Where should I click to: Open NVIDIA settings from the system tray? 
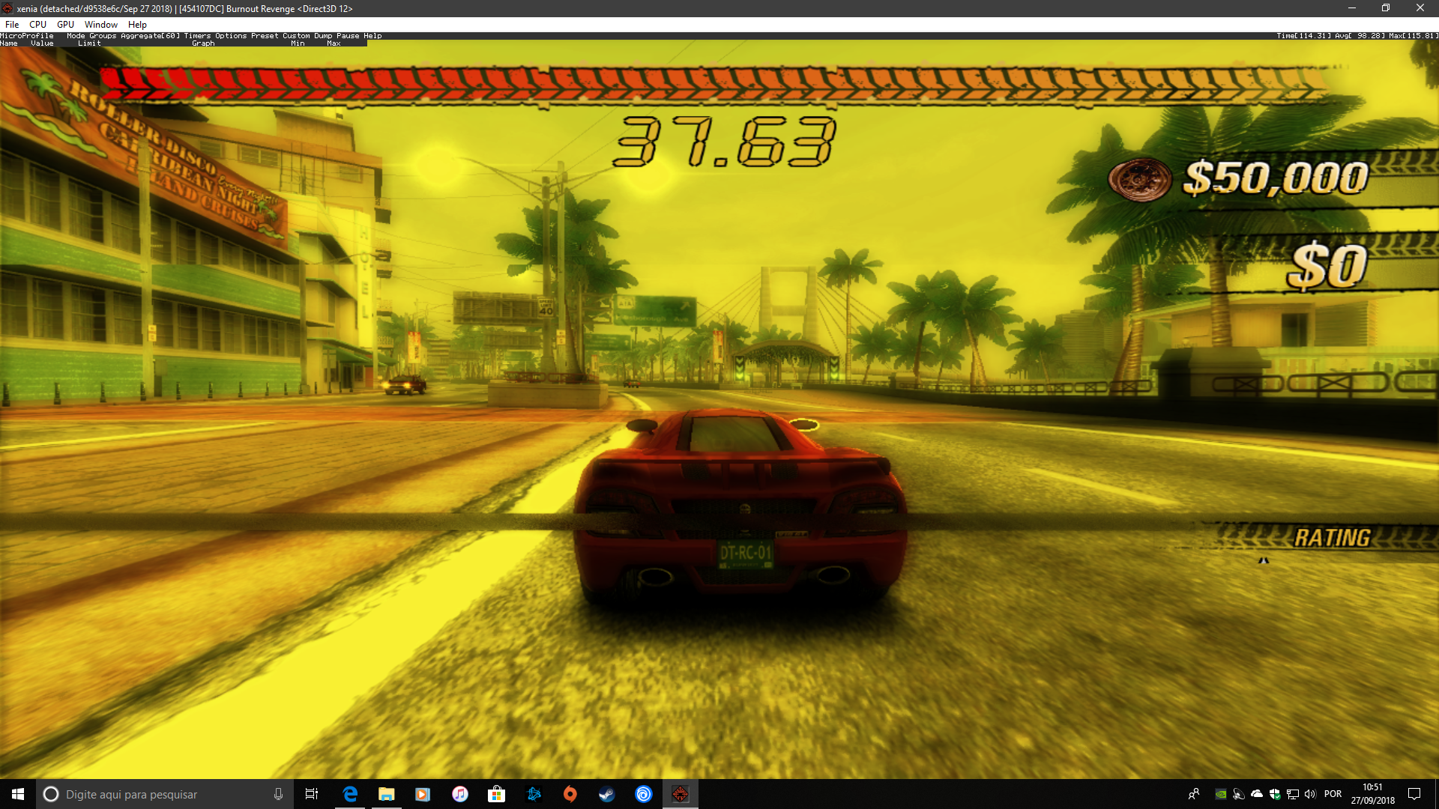(x=1221, y=794)
